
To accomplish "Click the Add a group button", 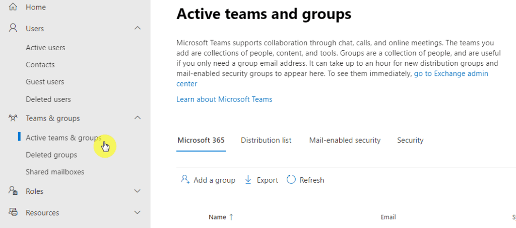I will pos(208,180).
